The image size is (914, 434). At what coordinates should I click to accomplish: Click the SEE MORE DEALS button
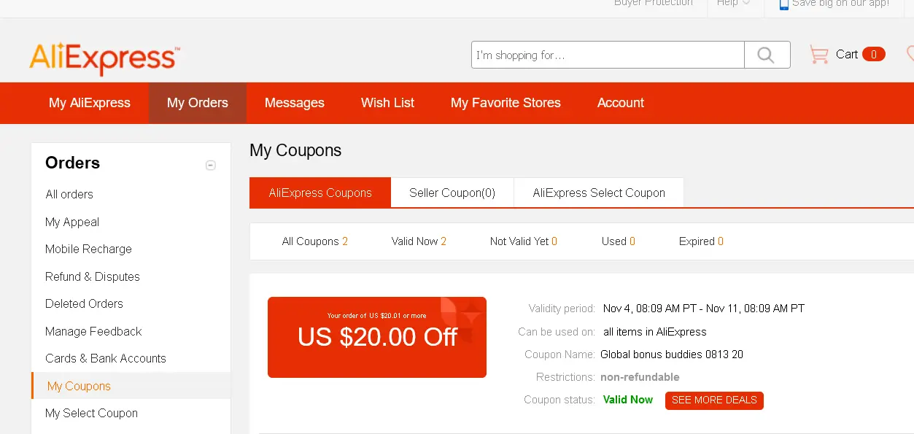tap(714, 400)
